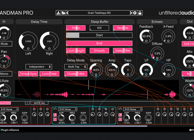Click the Amp knob at 309.3%
This screenshot has width=194, height=140.
112,70
